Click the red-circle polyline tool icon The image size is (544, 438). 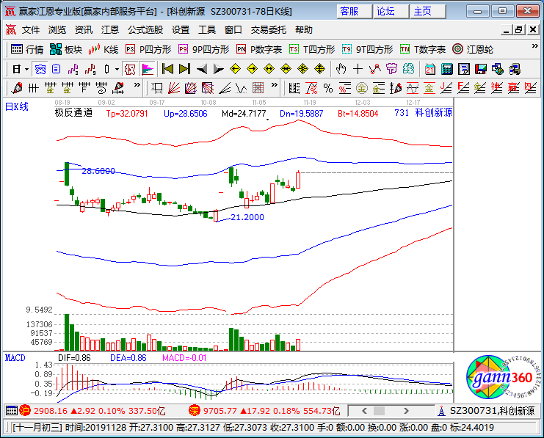coord(374,70)
